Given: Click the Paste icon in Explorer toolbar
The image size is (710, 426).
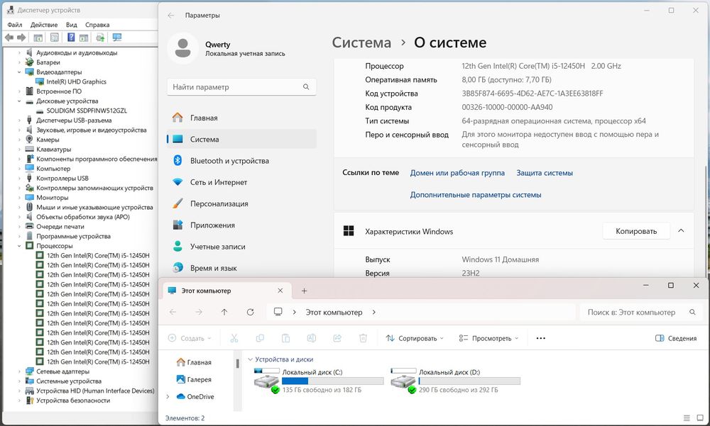Looking at the screenshot, I should tap(285, 338).
